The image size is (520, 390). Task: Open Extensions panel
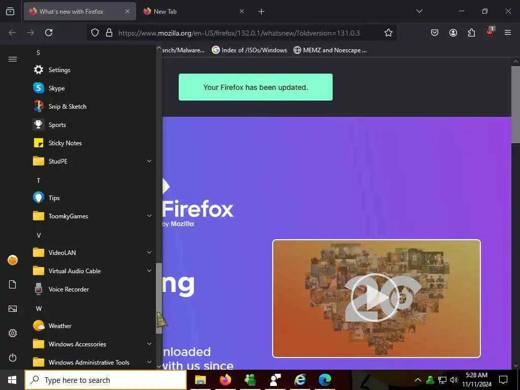471,32
